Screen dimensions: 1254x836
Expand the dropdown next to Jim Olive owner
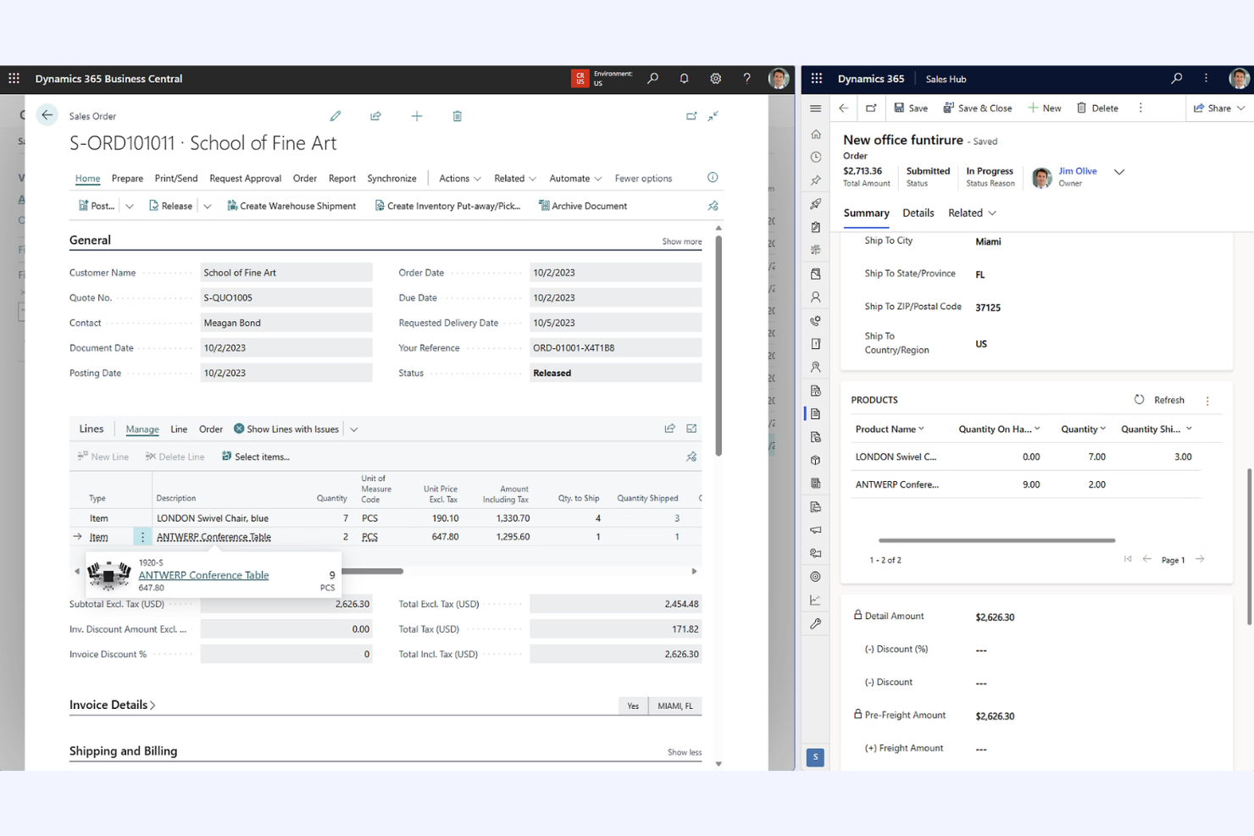(x=1118, y=171)
